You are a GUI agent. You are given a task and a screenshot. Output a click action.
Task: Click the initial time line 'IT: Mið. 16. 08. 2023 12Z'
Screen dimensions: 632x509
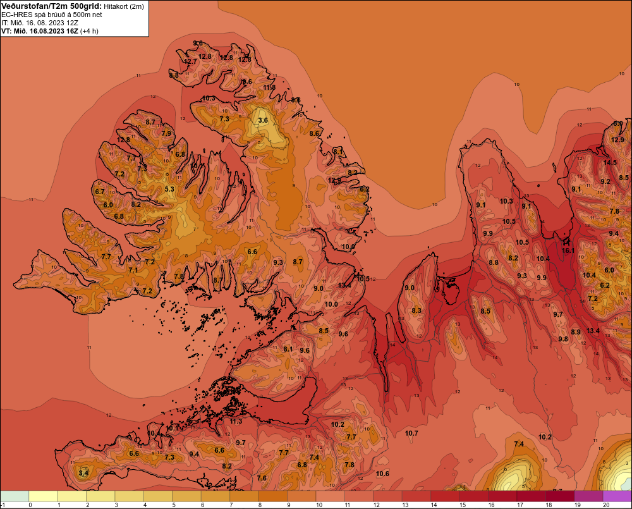(40, 23)
